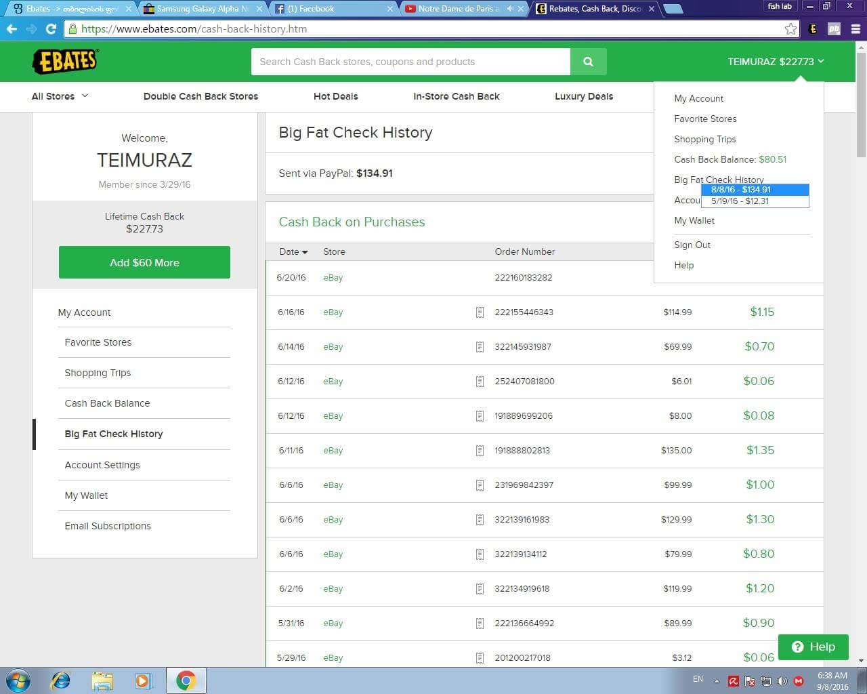Viewport: 867px width, 694px height.
Task: Open the new tab button in Chrome
Action: tap(673, 9)
